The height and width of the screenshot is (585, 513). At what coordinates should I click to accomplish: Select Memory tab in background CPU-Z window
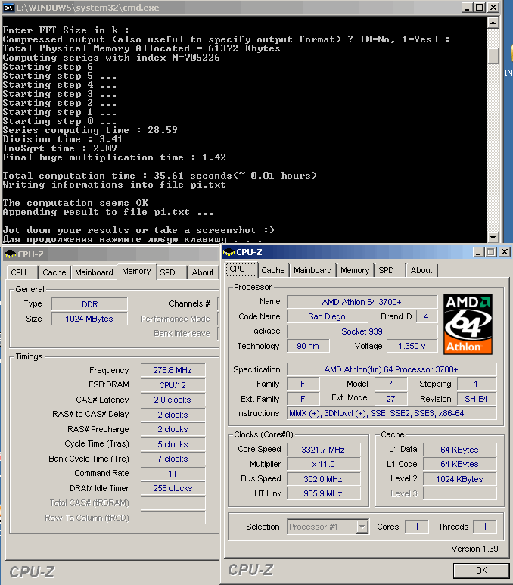pyautogui.click(x=136, y=271)
